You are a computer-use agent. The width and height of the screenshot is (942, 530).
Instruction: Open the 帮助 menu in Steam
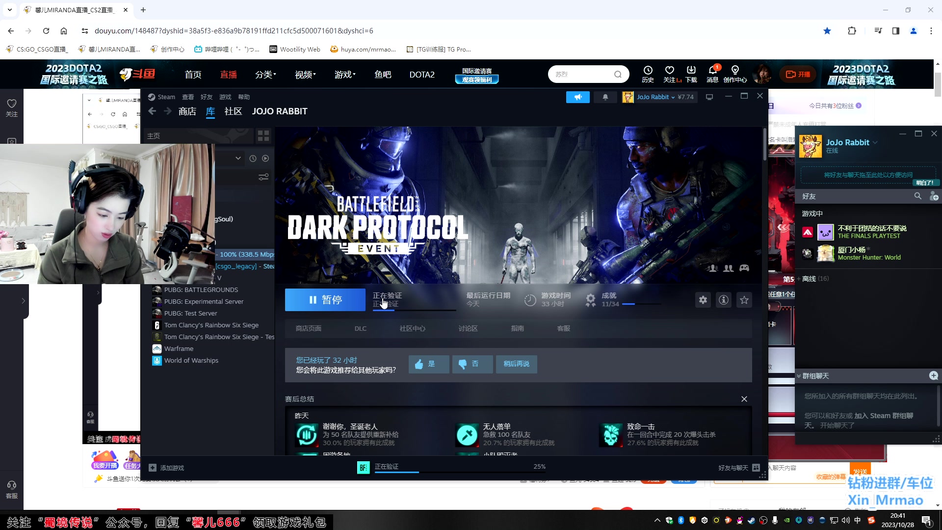click(244, 97)
